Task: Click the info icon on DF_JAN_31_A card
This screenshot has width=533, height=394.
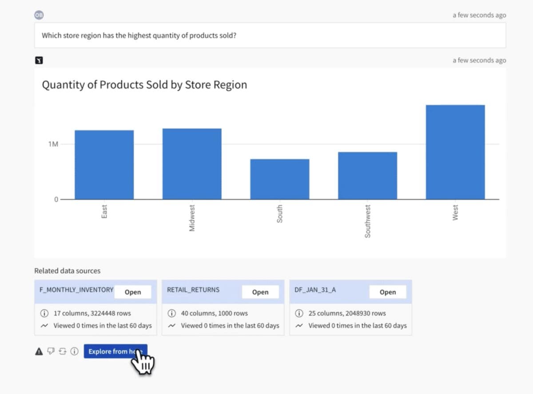Action: [x=299, y=313]
